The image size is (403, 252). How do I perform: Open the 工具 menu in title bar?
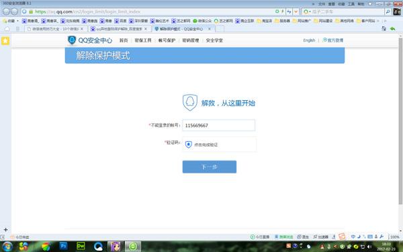click(351, 4)
